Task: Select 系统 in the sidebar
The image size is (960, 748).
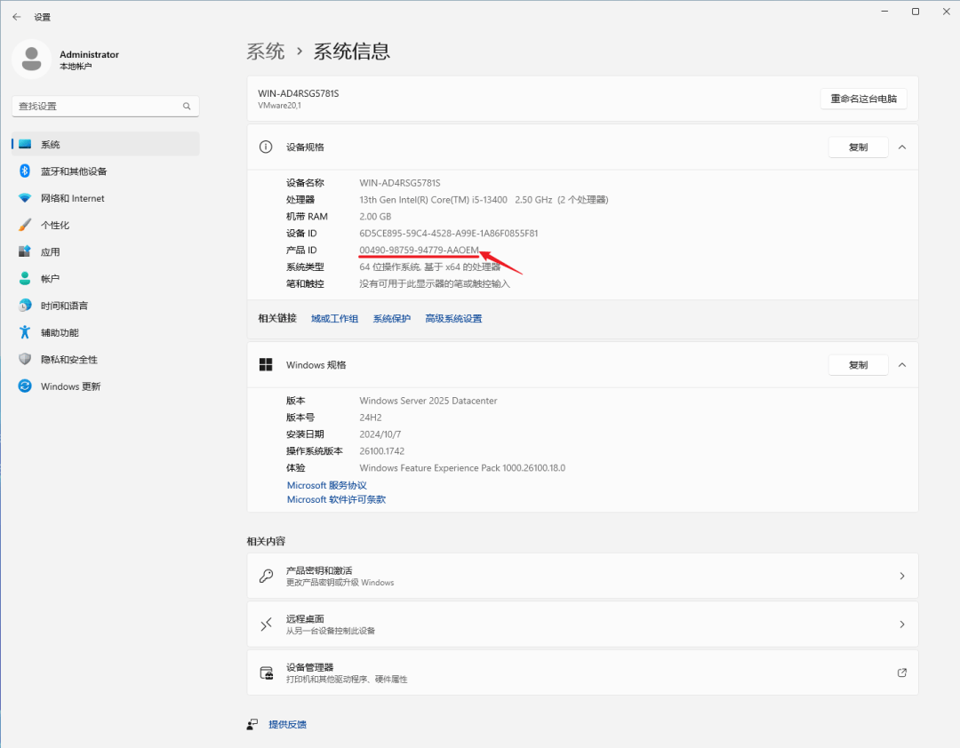Action: [105, 145]
